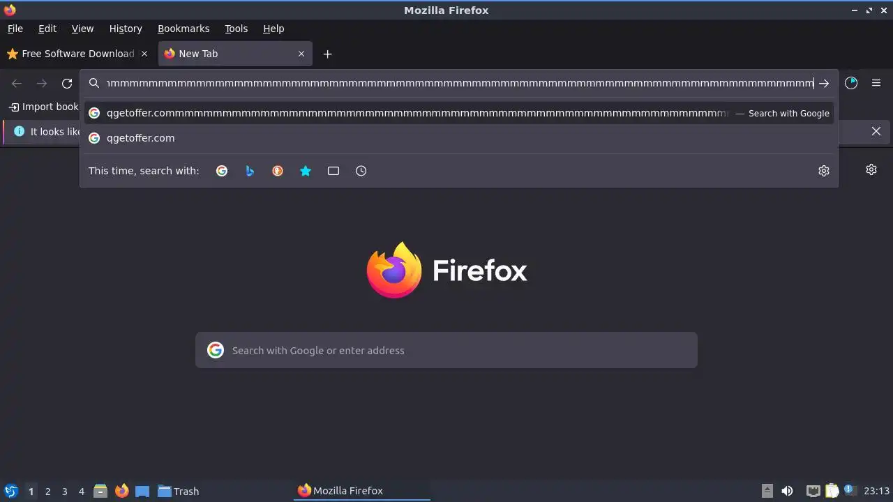Open the Bookmarks menu

[x=183, y=29]
